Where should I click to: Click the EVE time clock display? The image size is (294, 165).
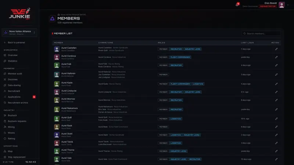click(31, 162)
